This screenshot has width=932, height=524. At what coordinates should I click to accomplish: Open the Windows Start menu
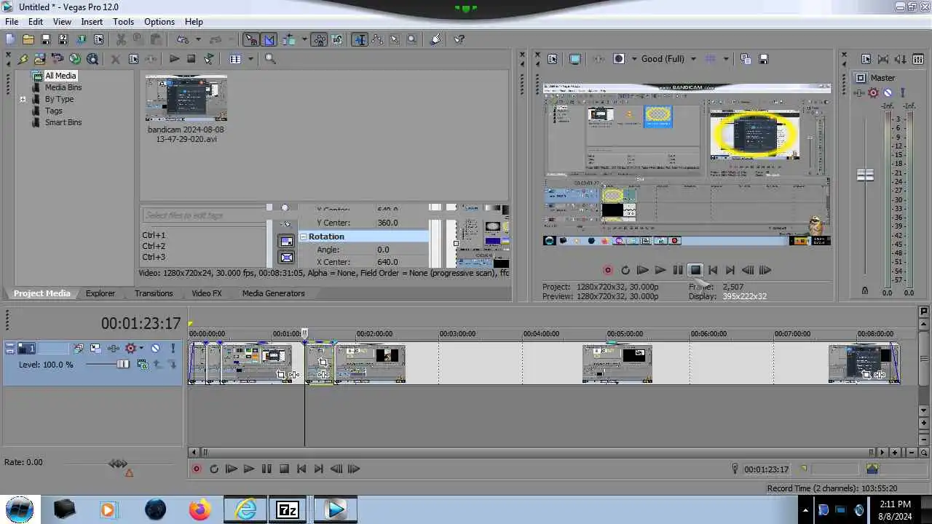click(20, 509)
